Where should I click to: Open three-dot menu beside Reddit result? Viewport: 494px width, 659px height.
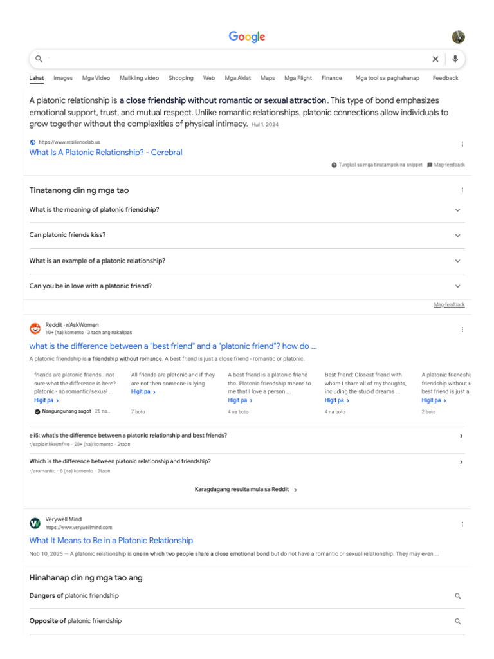(x=462, y=329)
